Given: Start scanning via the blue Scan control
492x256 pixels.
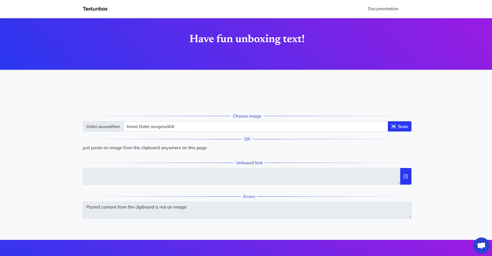Looking at the screenshot, I should [x=400, y=126].
